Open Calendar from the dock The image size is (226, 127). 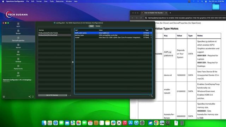point(90,123)
